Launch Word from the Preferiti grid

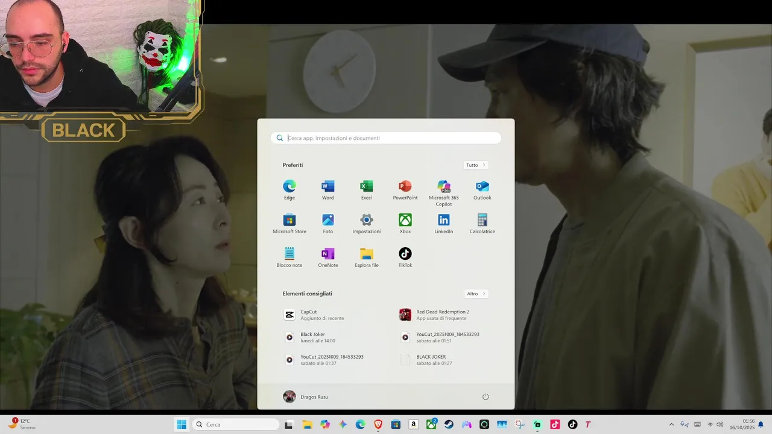pyautogui.click(x=328, y=190)
